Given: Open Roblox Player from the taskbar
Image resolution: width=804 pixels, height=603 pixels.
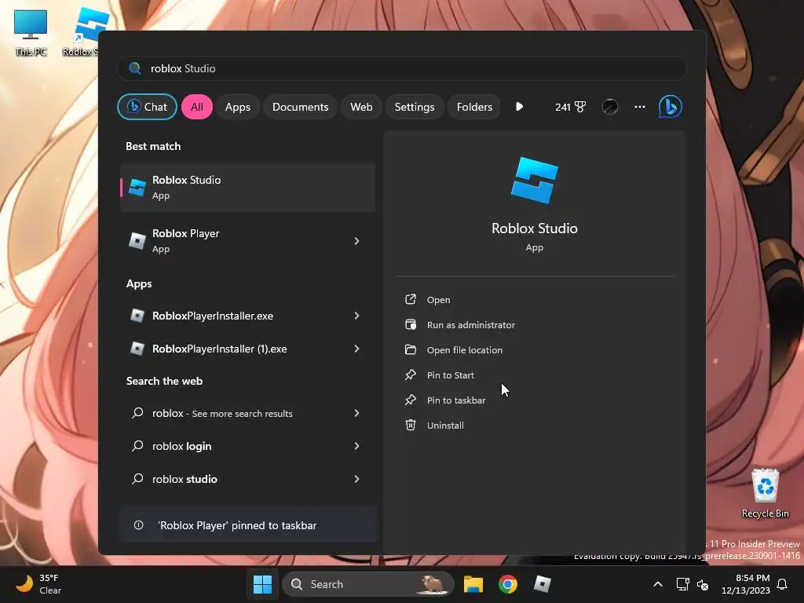Looking at the screenshot, I should (542, 584).
